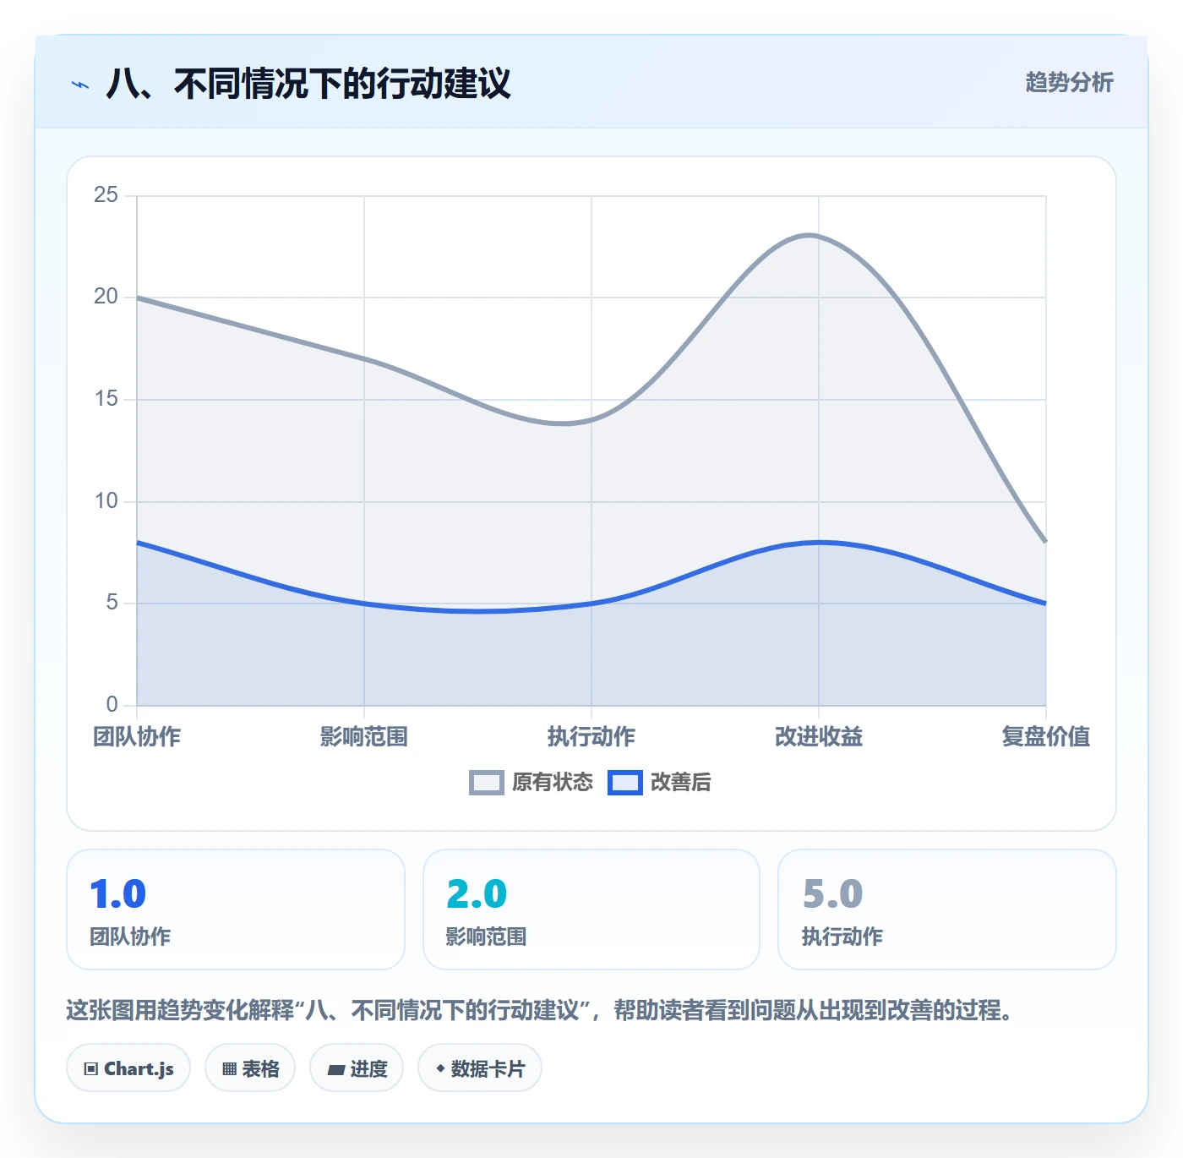Screen dimensions: 1183x1158
Task: Toggle the 原有状态 legend swatch
Action: click(486, 783)
